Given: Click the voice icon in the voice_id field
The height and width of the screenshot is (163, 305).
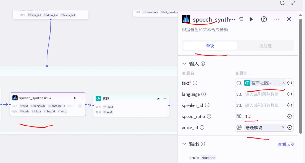Looking at the screenshot, I should point(239,127).
